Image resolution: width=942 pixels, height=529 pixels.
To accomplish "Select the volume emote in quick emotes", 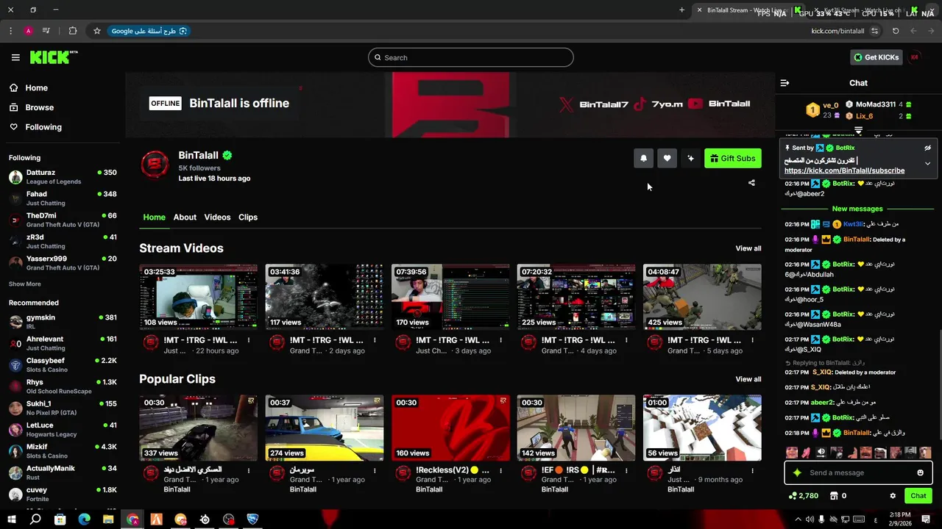I will [x=821, y=453].
